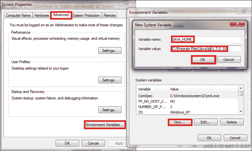Edit the selected system variable
Viewport: 252px width, 151px height.
coord(206,122)
